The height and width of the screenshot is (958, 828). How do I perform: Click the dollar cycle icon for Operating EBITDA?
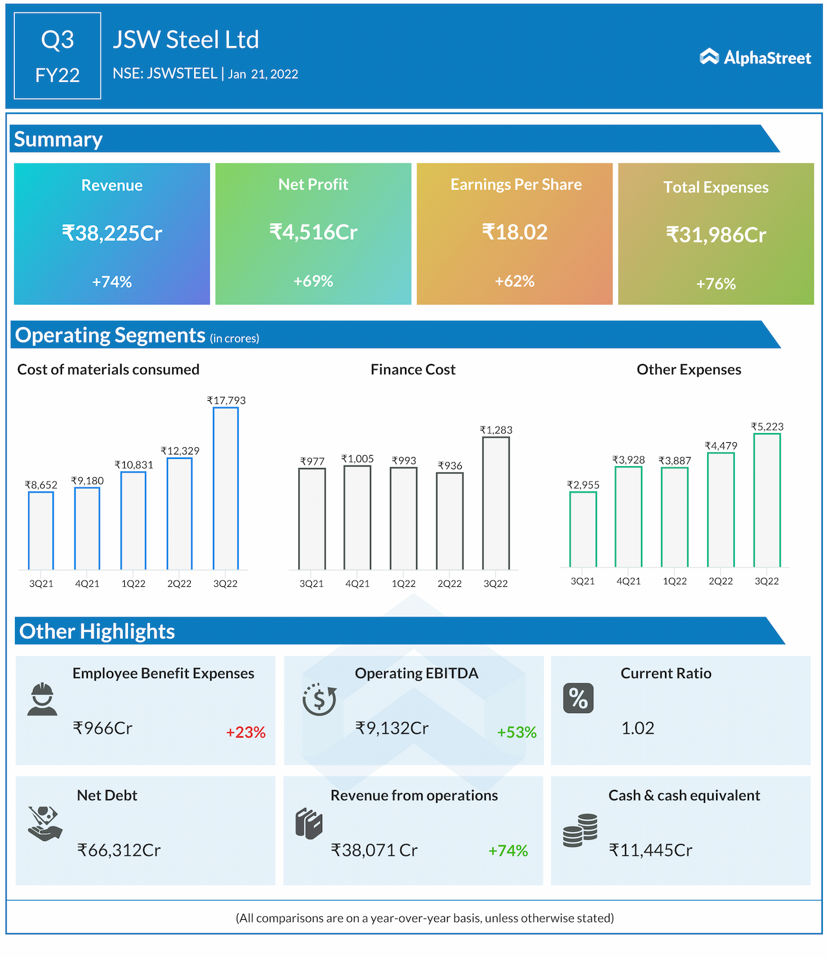(x=320, y=699)
